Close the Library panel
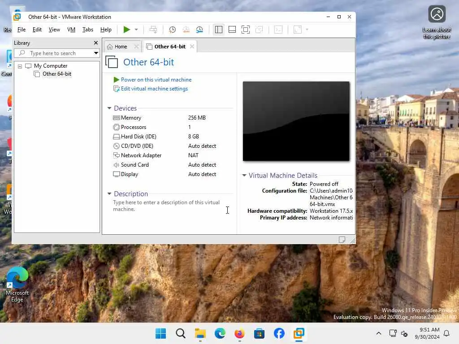Screen dimensions: 459x344 click(x=96, y=43)
